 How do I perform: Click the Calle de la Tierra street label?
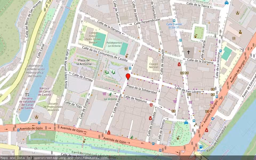click(x=198, y=5)
